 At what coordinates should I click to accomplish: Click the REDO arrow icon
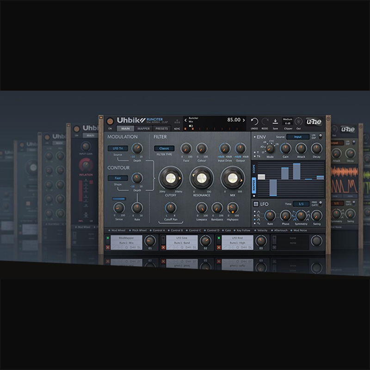265,122
